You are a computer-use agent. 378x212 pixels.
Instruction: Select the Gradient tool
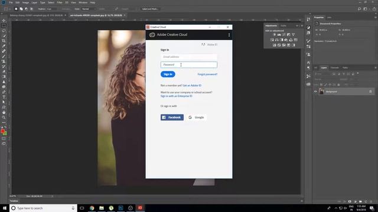4,77
